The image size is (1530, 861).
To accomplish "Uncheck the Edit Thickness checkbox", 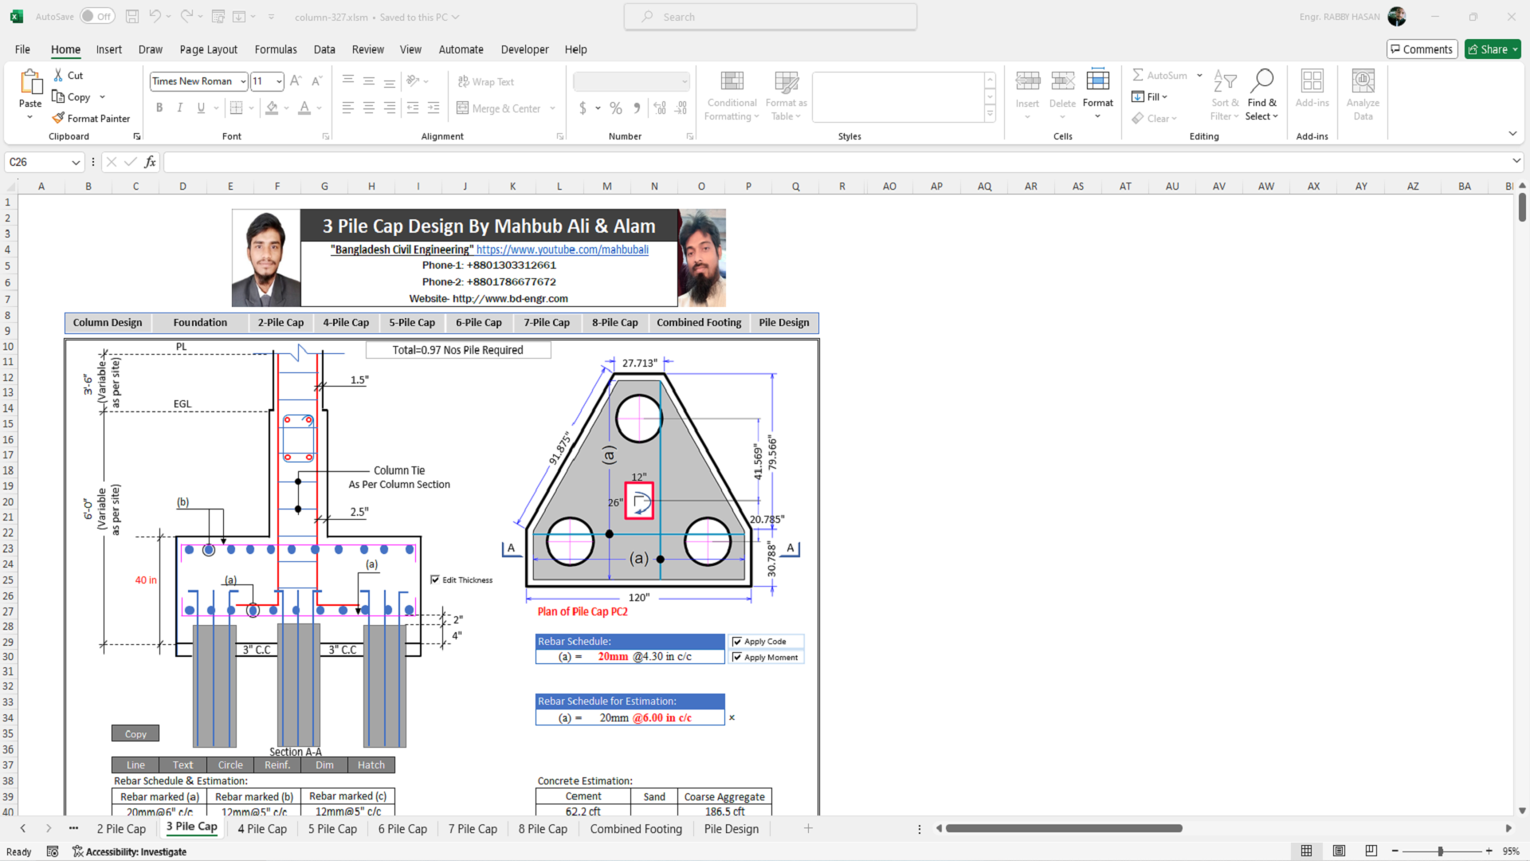I will tap(435, 580).
